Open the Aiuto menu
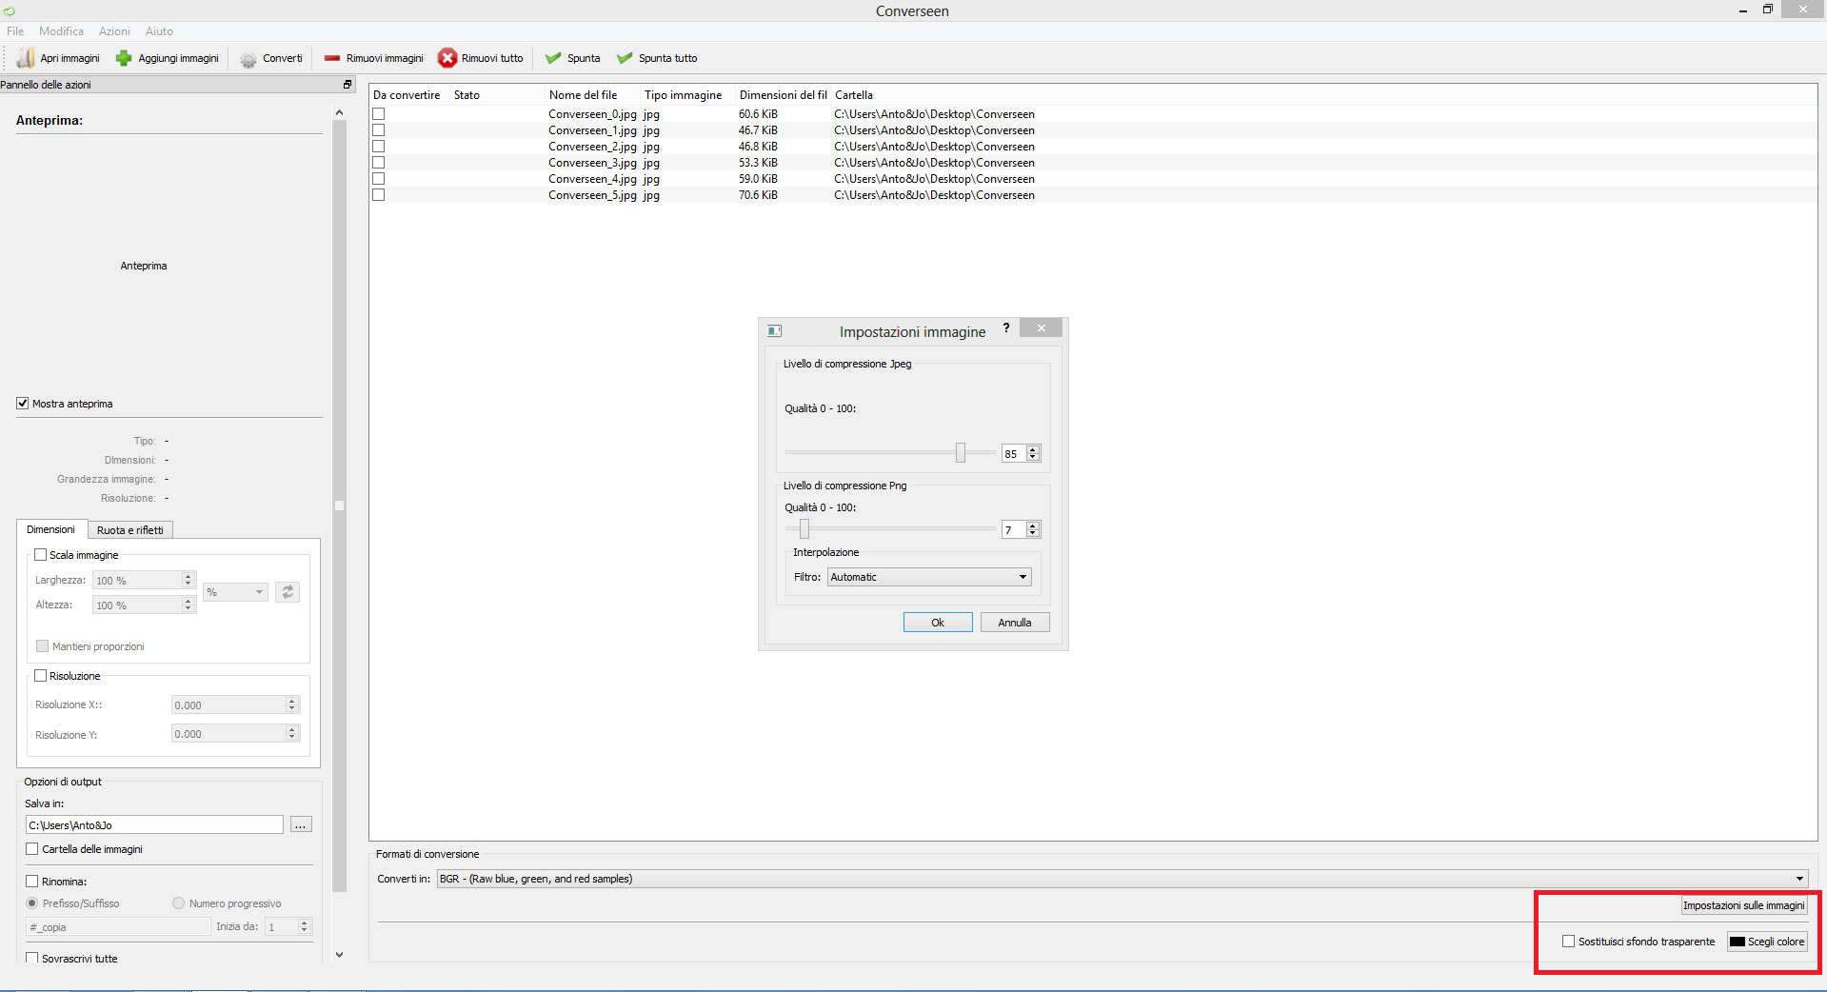Image resolution: width=1827 pixels, height=992 pixels. 159,31
